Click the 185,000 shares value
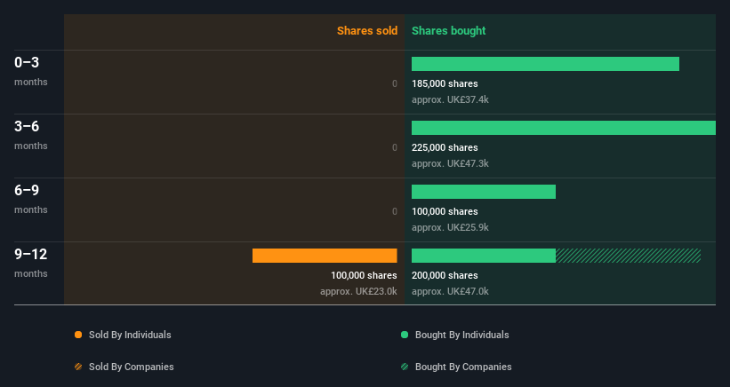The width and height of the screenshot is (730, 387). tap(445, 83)
